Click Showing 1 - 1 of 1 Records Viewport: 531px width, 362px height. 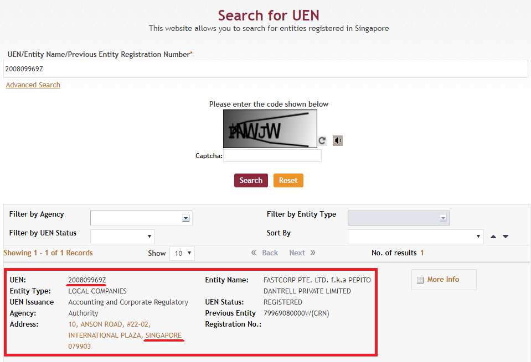coord(48,253)
